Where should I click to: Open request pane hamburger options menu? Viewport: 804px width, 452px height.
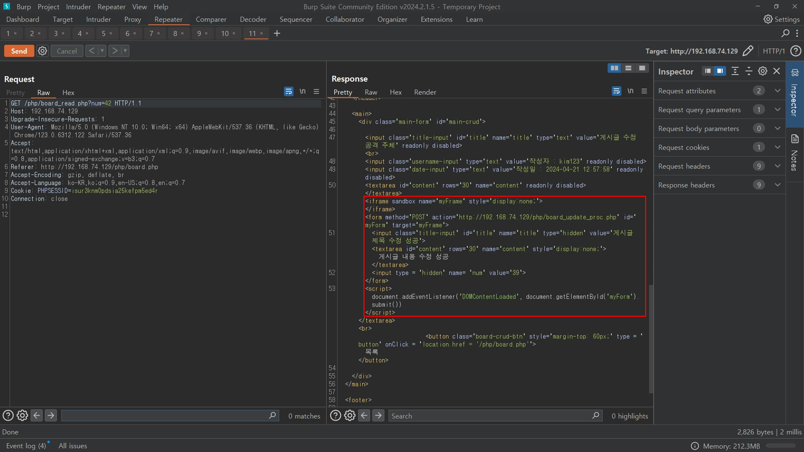click(x=316, y=91)
